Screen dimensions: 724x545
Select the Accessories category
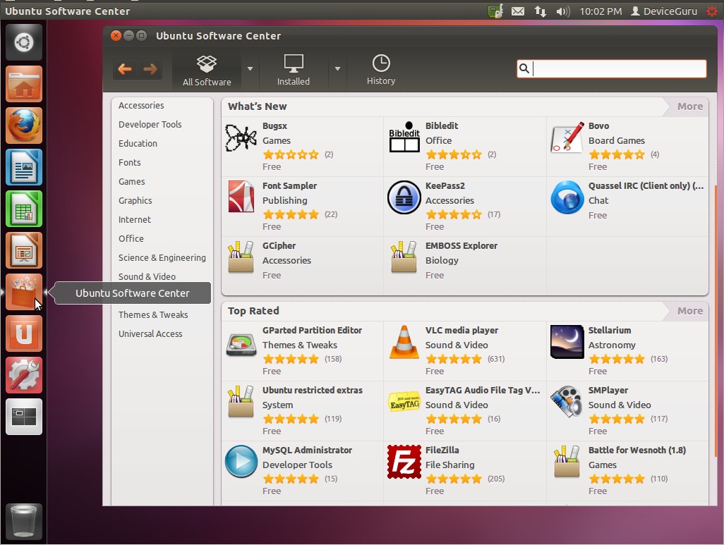click(x=141, y=105)
